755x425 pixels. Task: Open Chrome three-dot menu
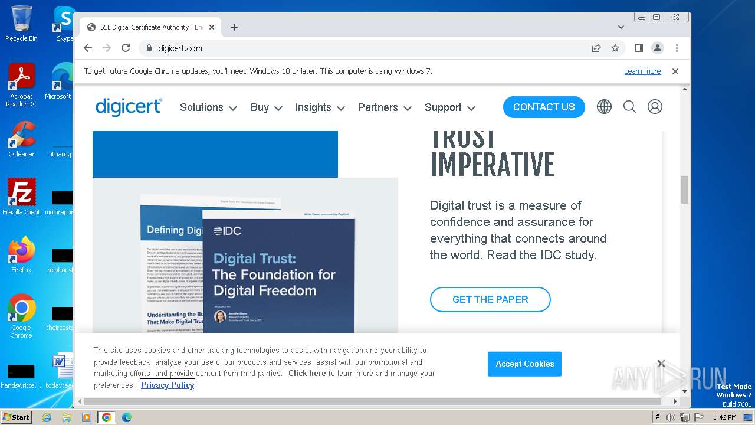point(677,48)
